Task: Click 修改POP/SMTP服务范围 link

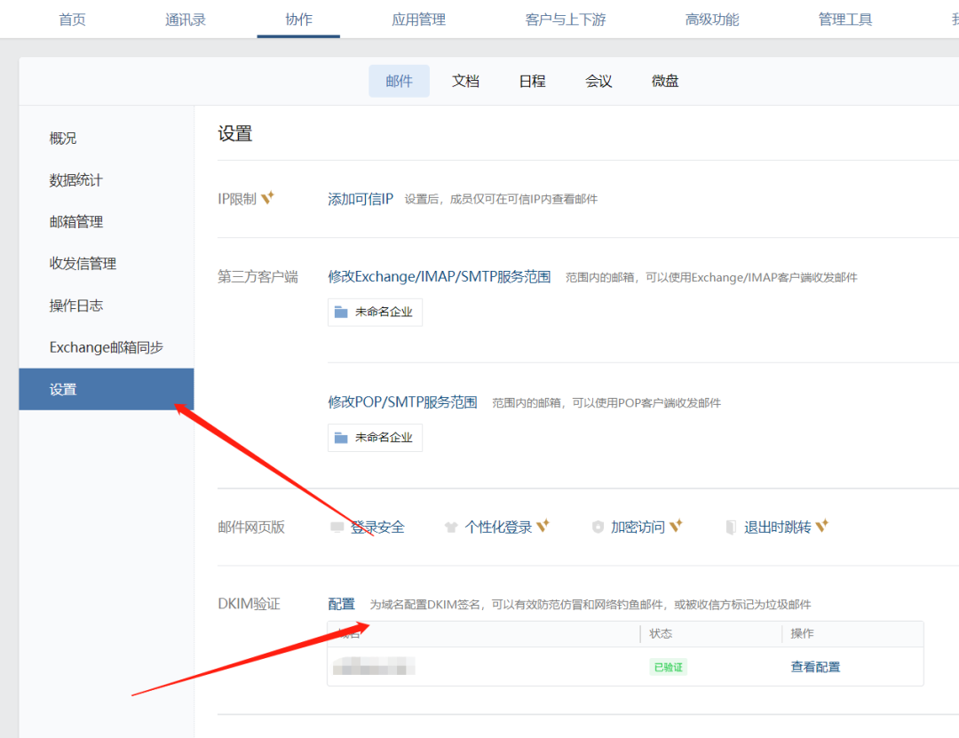Action: pos(402,402)
